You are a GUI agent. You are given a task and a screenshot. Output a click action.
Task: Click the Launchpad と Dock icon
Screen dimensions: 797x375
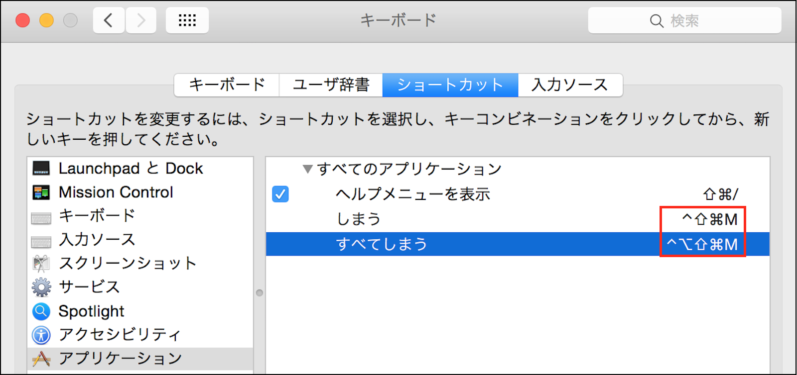coord(41,169)
